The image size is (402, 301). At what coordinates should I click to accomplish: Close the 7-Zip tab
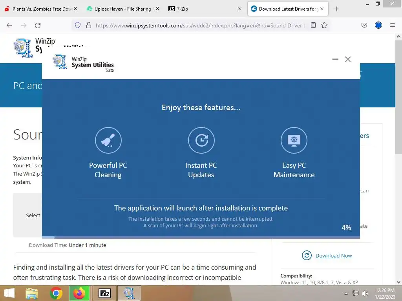(240, 9)
